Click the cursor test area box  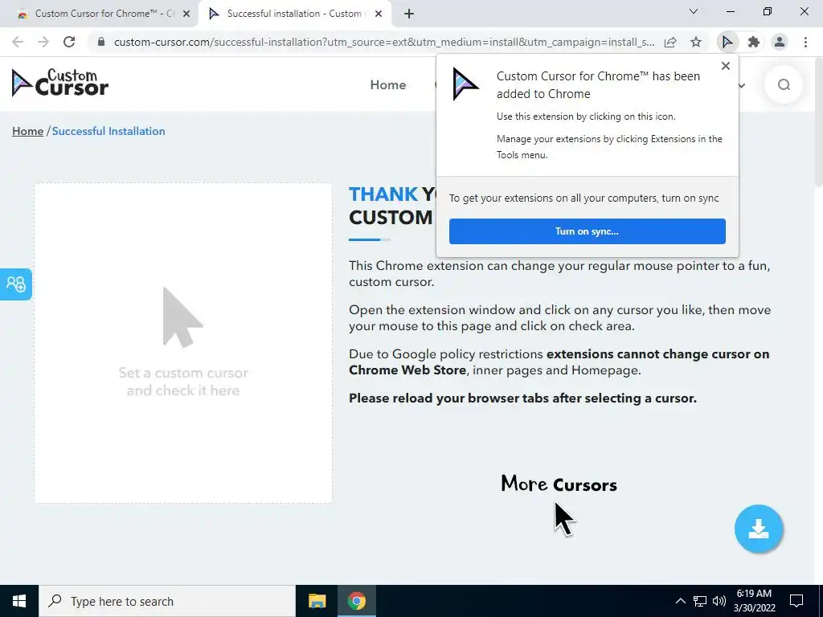(x=183, y=343)
